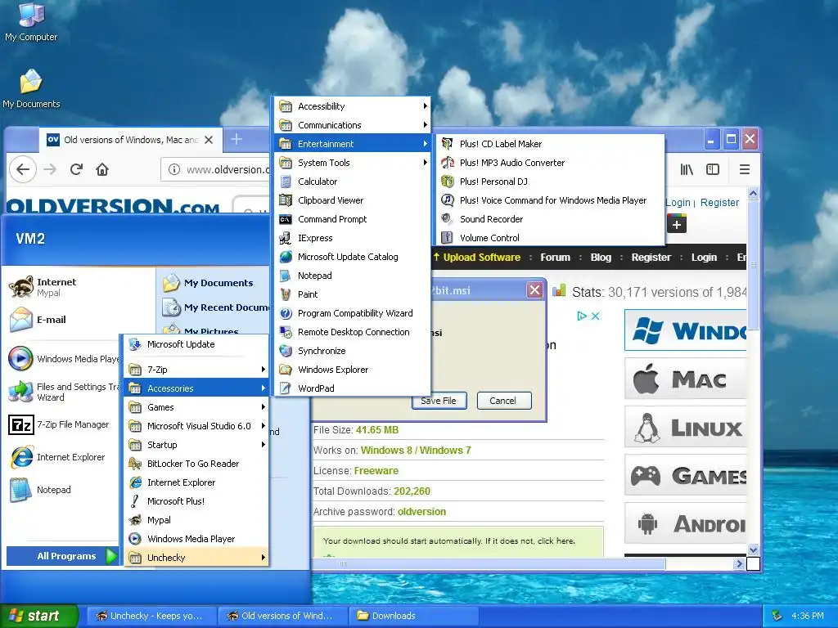The height and width of the screenshot is (628, 838).
Task: Expand the 7-Zip program folder
Action: [x=196, y=370]
